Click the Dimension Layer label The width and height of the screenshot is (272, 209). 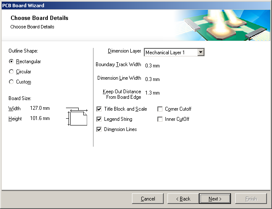pyautogui.click(x=124, y=51)
